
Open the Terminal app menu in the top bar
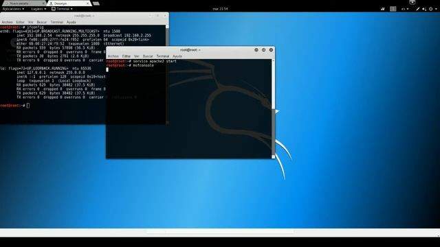pyautogui.click(x=62, y=9)
